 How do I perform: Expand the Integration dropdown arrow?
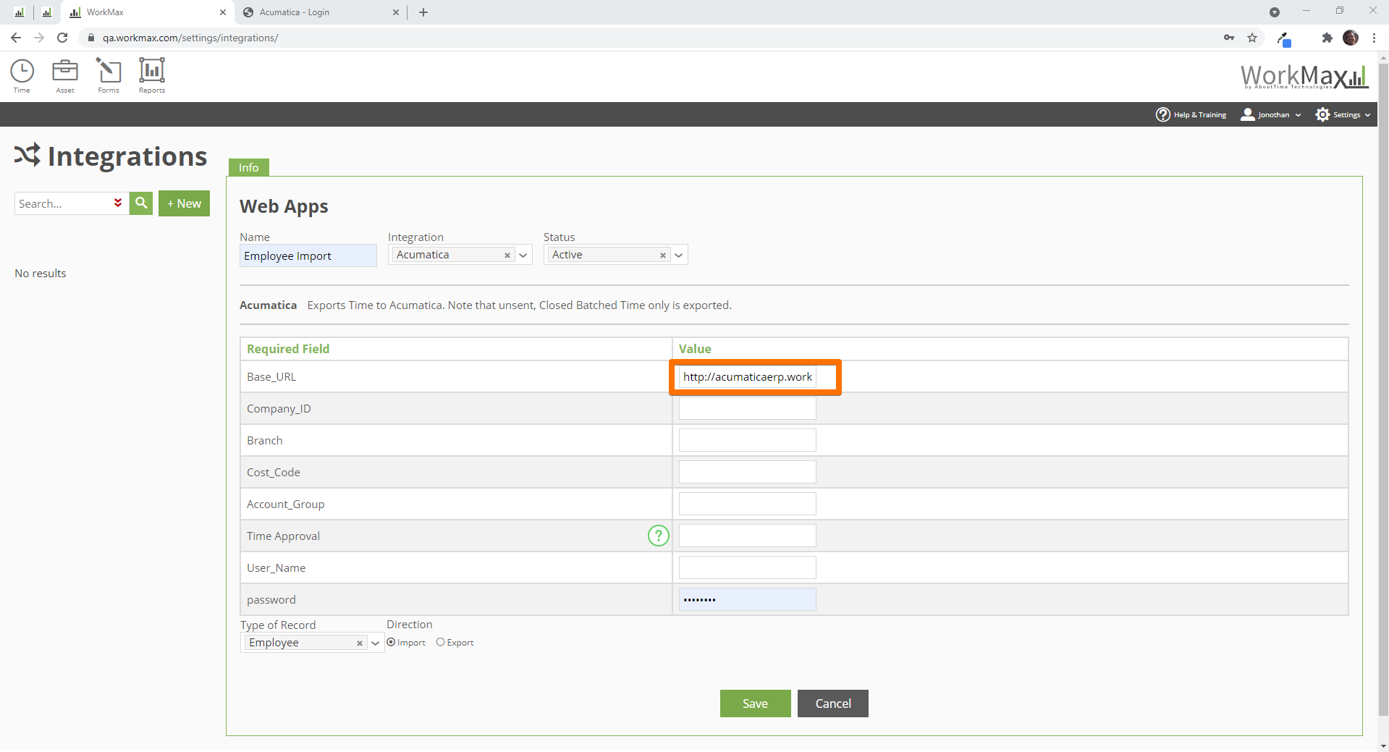tap(523, 255)
